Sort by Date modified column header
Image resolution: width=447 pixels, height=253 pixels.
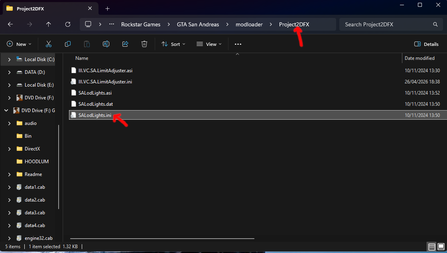point(419,58)
